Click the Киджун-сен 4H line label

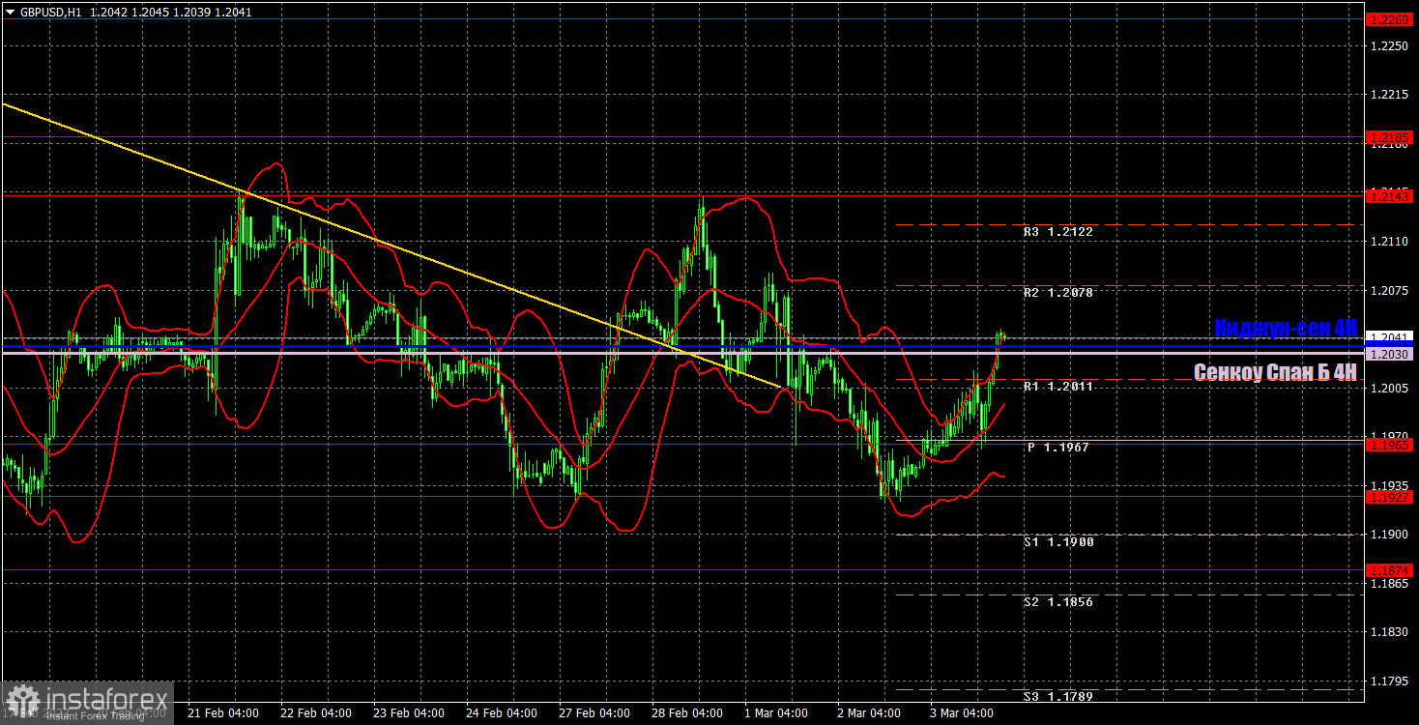(x=1286, y=328)
